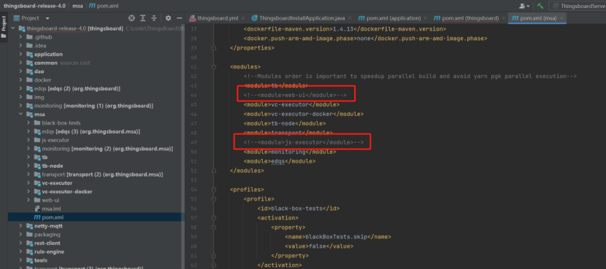
Task: Select pom.xml file under msa
Action: pyautogui.click(x=53, y=217)
